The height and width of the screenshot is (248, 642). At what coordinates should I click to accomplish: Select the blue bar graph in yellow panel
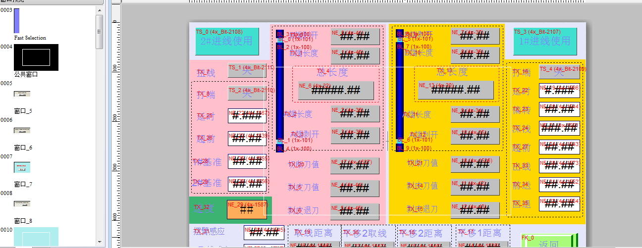(x=400, y=92)
